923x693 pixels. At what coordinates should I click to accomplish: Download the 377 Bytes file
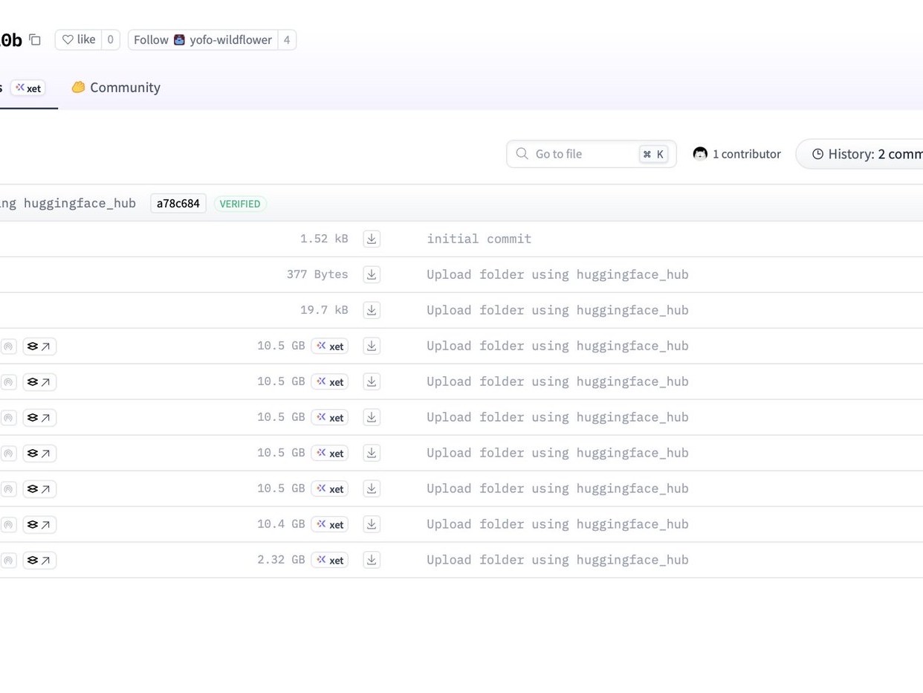pyautogui.click(x=372, y=274)
